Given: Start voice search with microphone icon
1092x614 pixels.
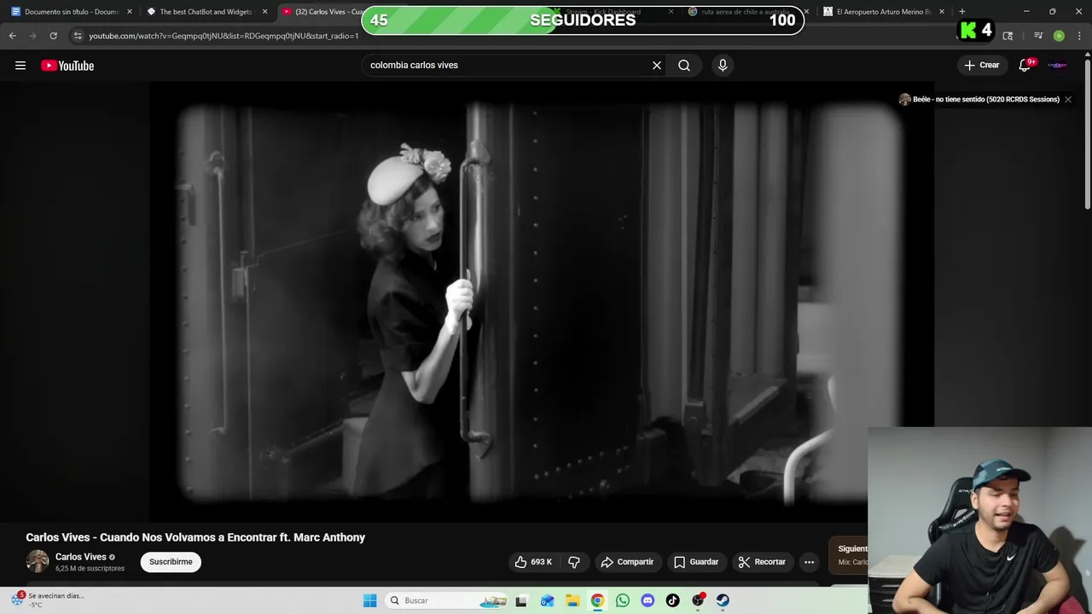Looking at the screenshot, I should click(723, 65).
